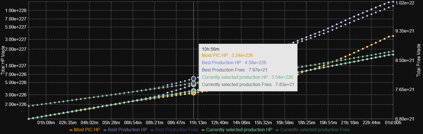This screenshot has height=134, width=423.
Task: Click the topmost lavender data point at 01d:00h
Action: click(x=393, y=2)
